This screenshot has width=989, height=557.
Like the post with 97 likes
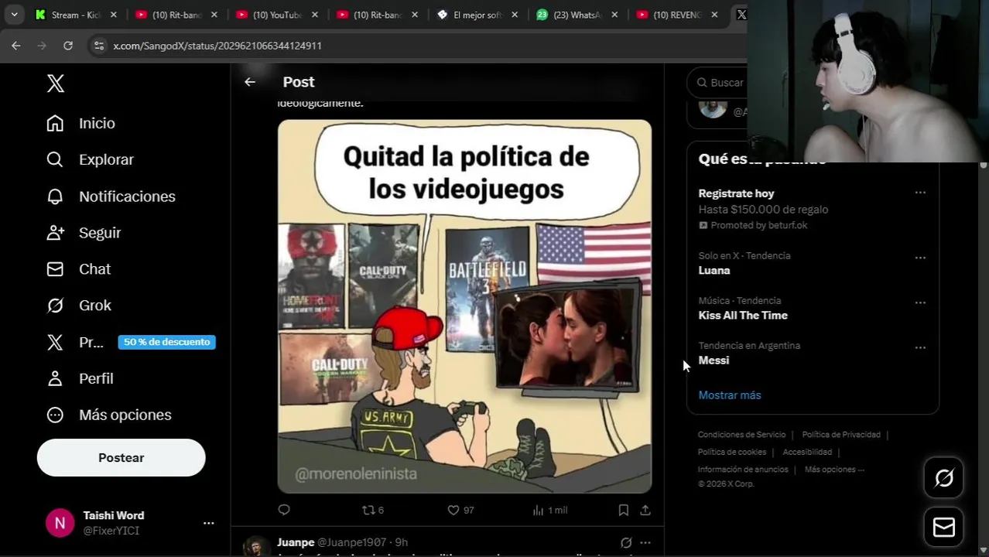click(x=460, y=510)
